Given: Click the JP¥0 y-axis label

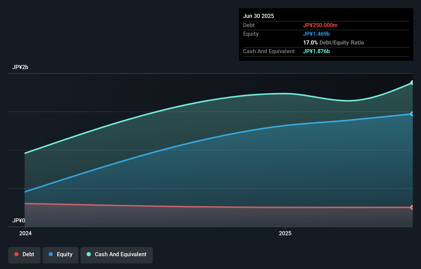Looking at the screenshot, I should 19,220.
